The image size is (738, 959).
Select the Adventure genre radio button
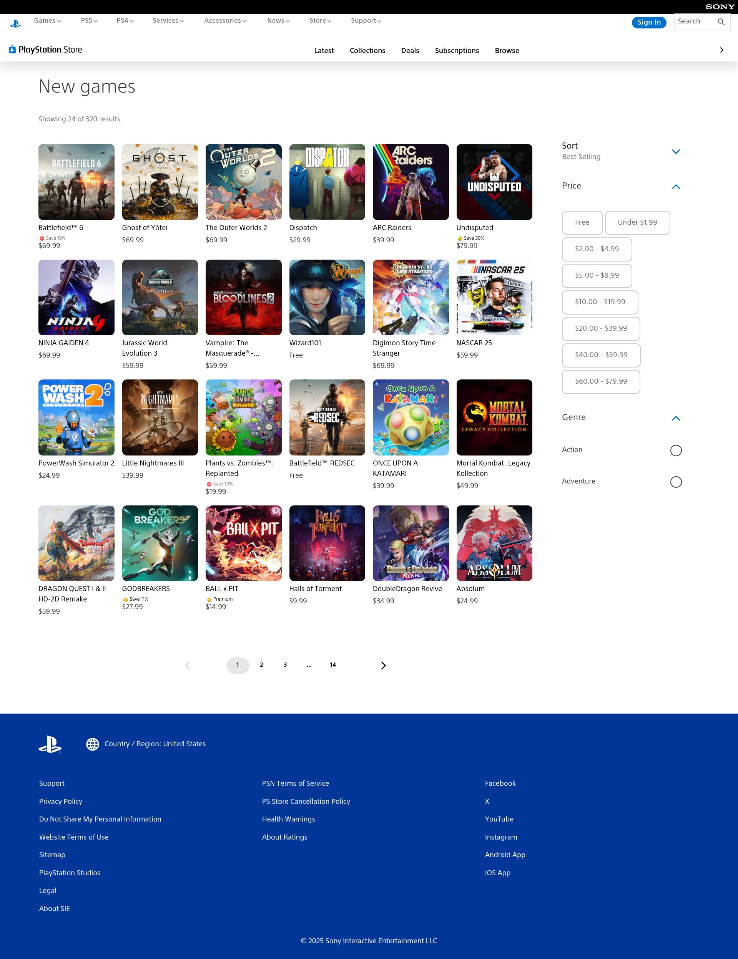pyautogui.click(x=676, y=482)
